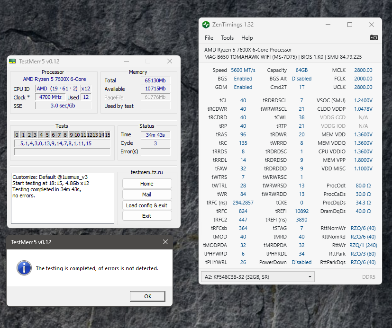This screenshot has height=328, width=392.
Task: Click the ZenTimings green logo icon
Action: [x=206, y=25]
